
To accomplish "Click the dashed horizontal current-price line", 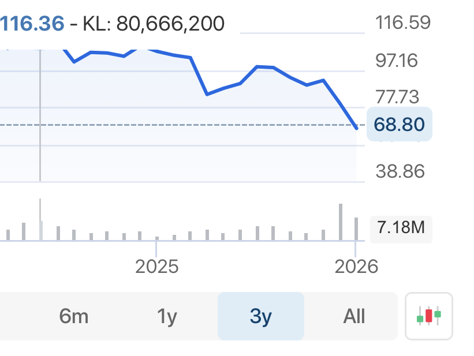I will [173, 125].
